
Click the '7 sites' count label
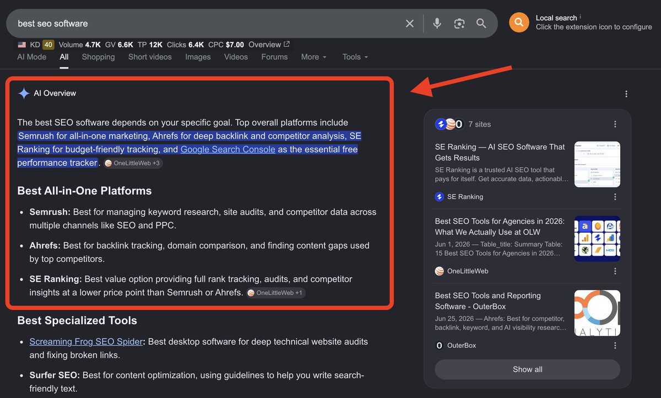pos(479,124)
